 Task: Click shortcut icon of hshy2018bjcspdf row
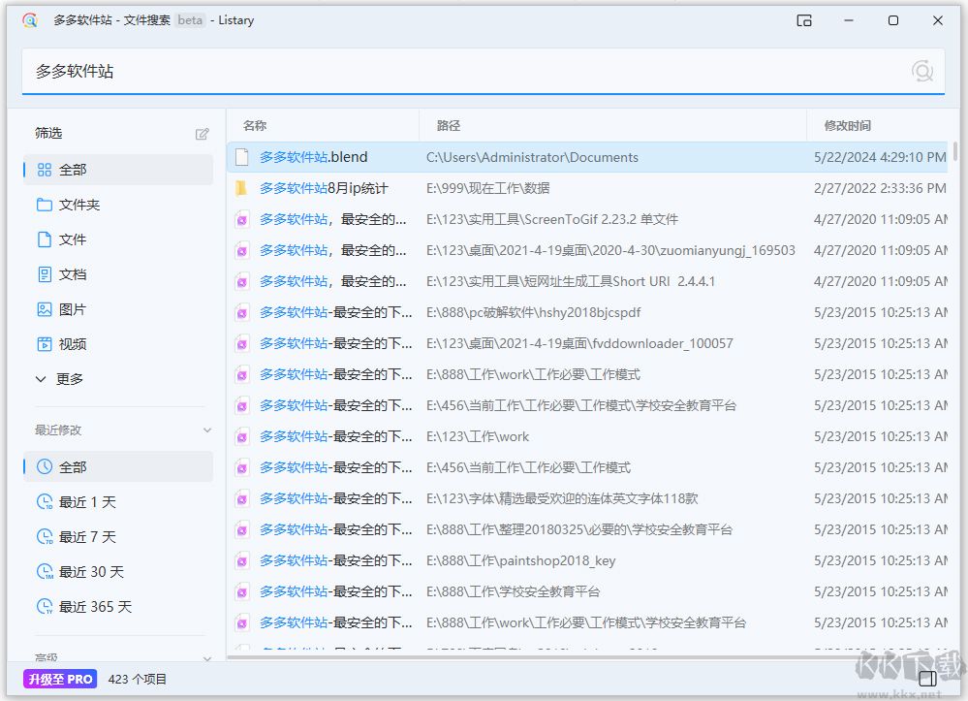point(242,312)
